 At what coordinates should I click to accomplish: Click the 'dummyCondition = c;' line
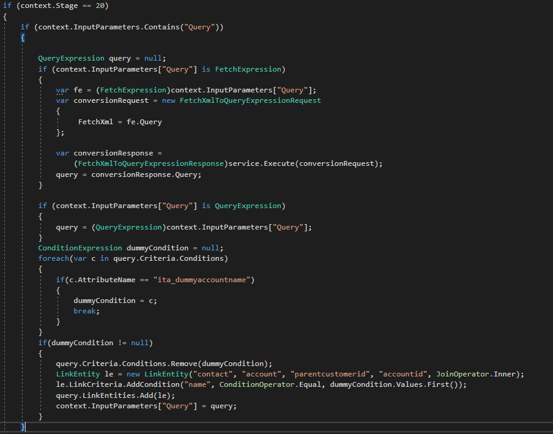click(116, 301)
